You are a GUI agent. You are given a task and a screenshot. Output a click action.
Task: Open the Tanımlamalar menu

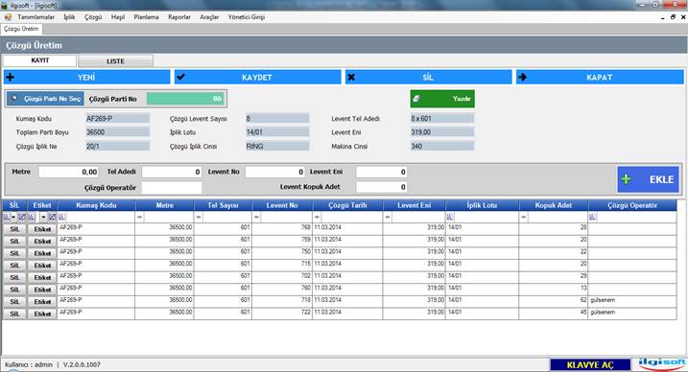pyautogui.click(x=36, y=17)
